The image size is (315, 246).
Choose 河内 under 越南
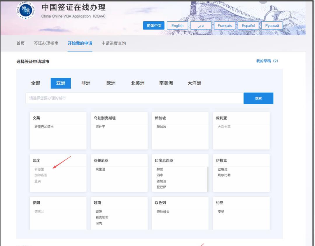tap(99, 224)
